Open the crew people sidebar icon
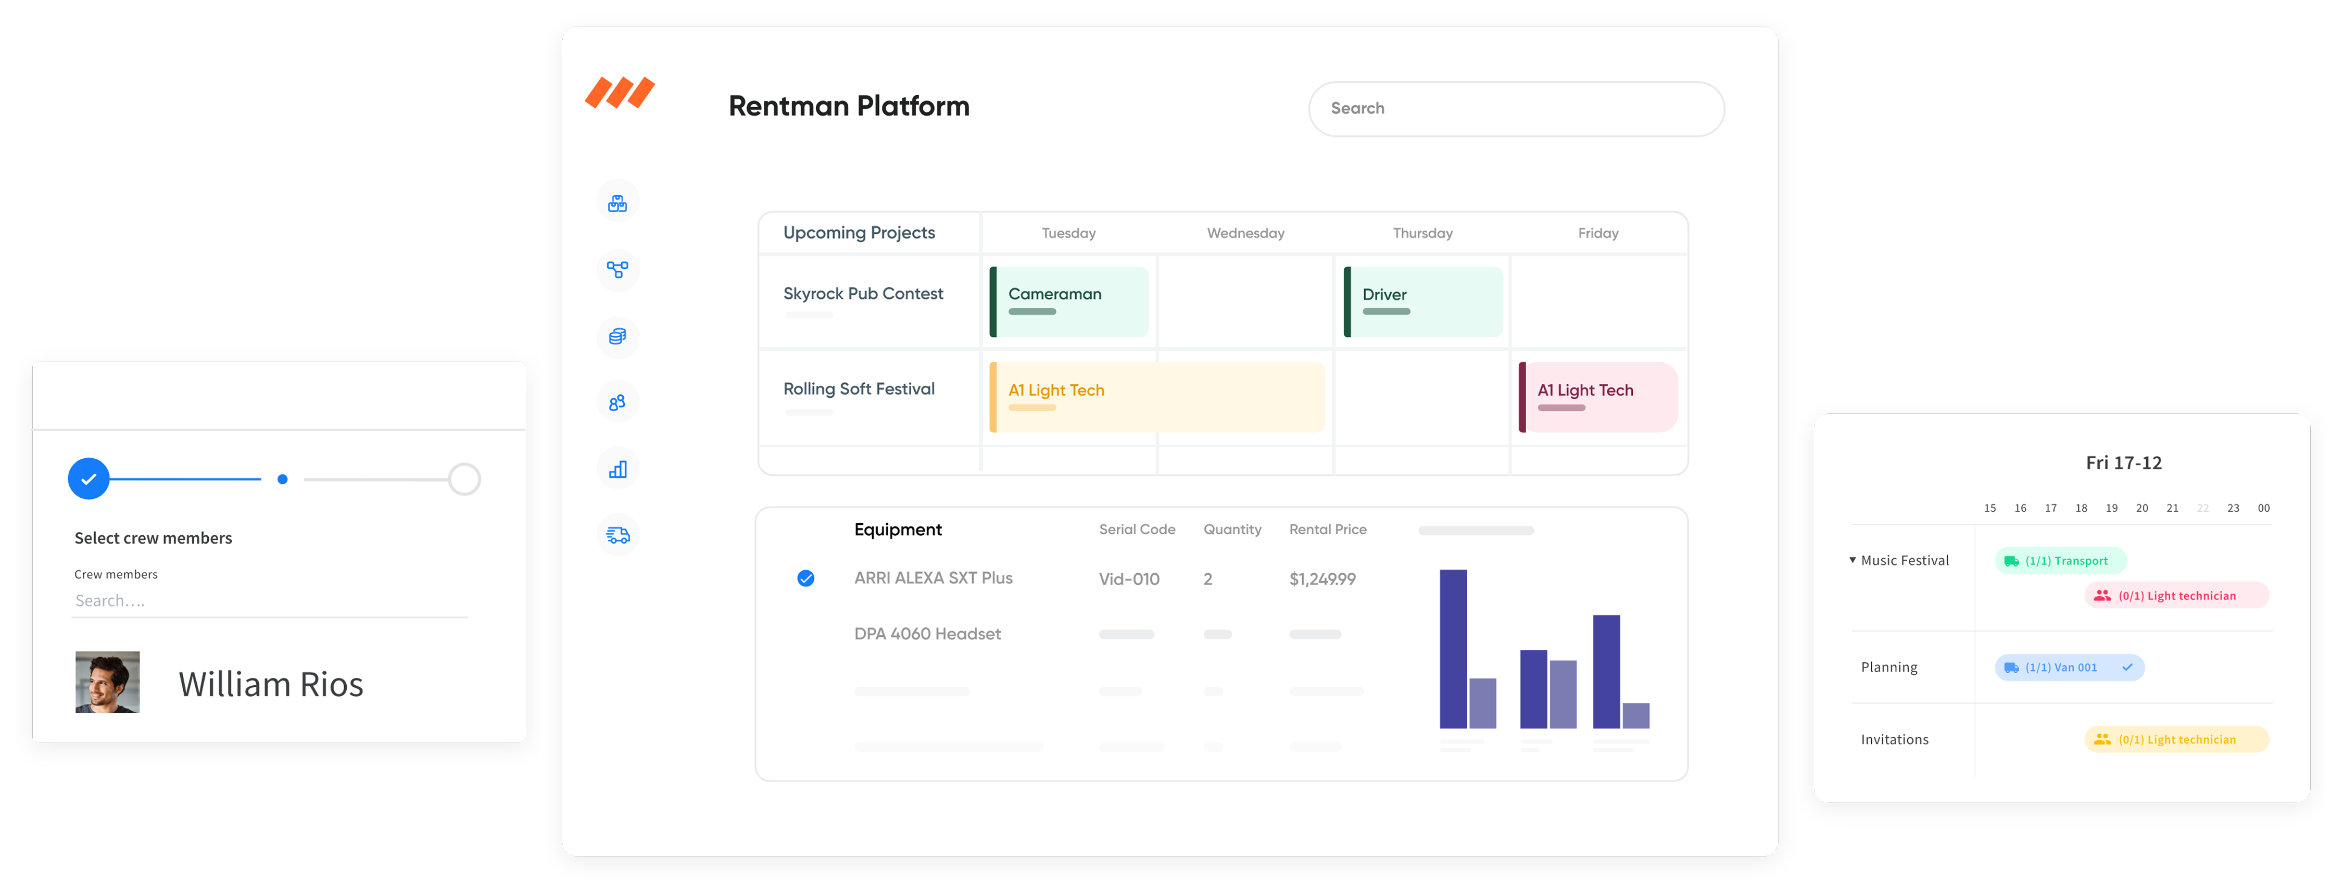Image resolution: width=2343 pixels, height=894 pixels. [618, 402]
